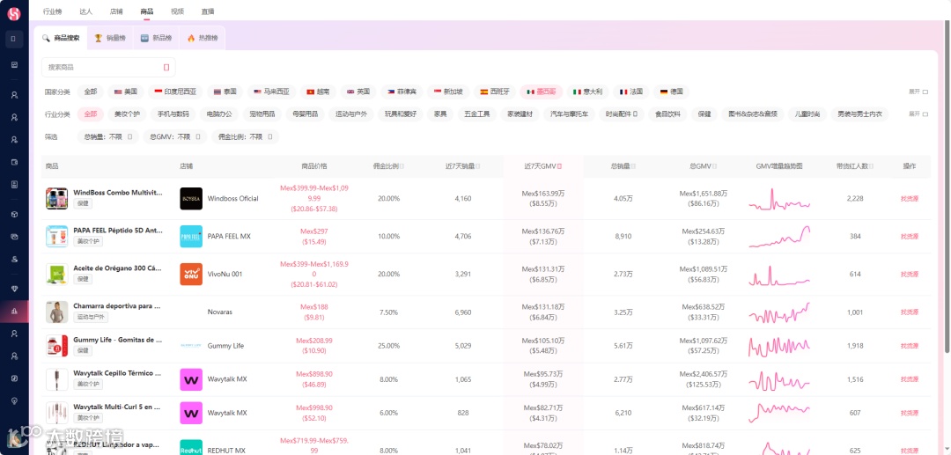Click the vertical page scrollbar

click(x=947, y=186)
